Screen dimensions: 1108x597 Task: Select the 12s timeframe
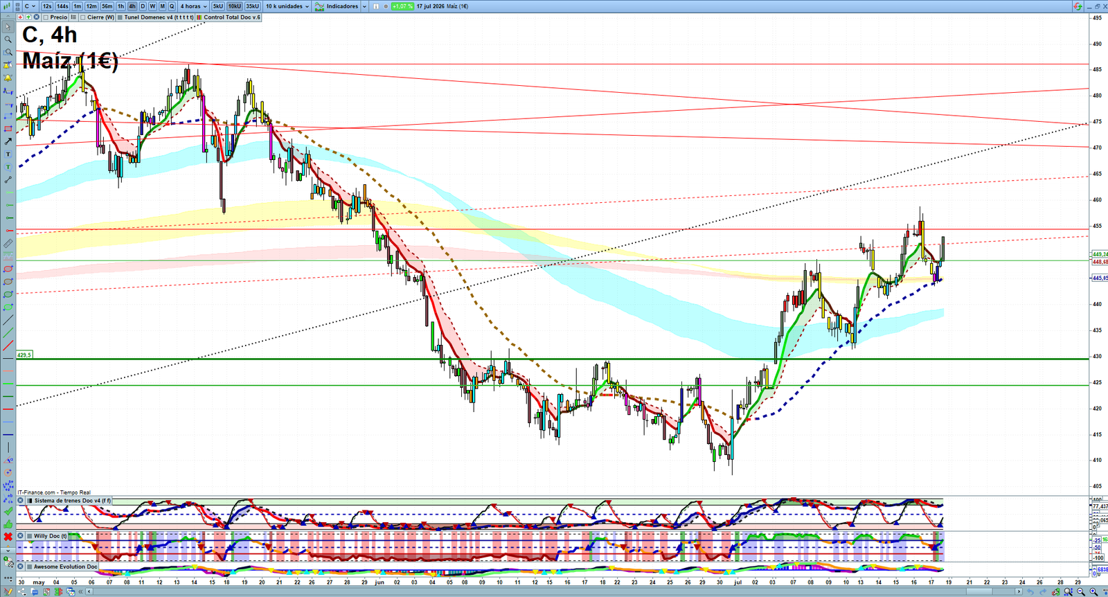point(47,6)
